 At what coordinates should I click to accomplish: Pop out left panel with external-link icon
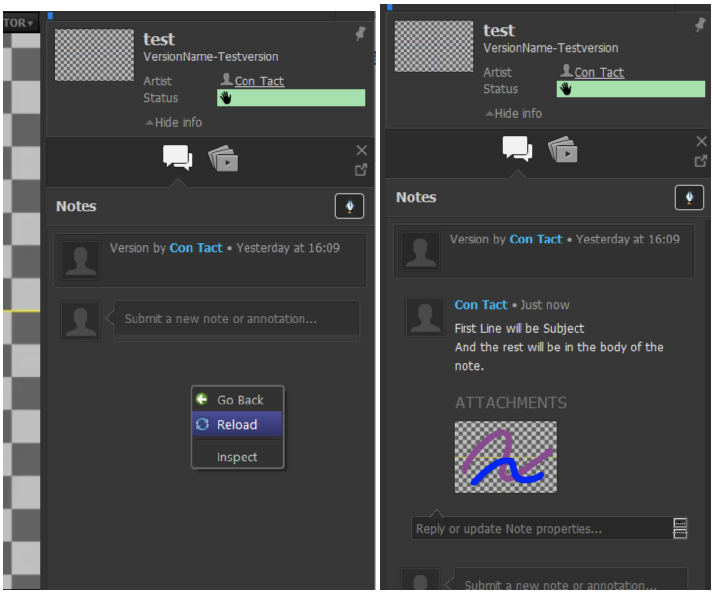pos(361,170)
